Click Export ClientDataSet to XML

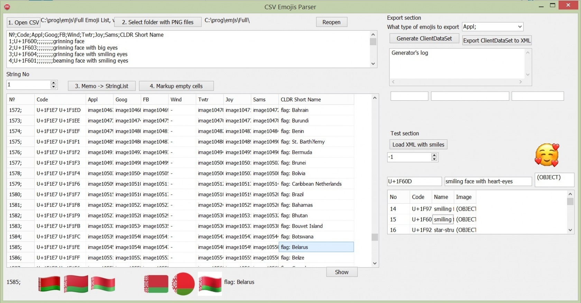pyautogui.click(x=497, y=40)
